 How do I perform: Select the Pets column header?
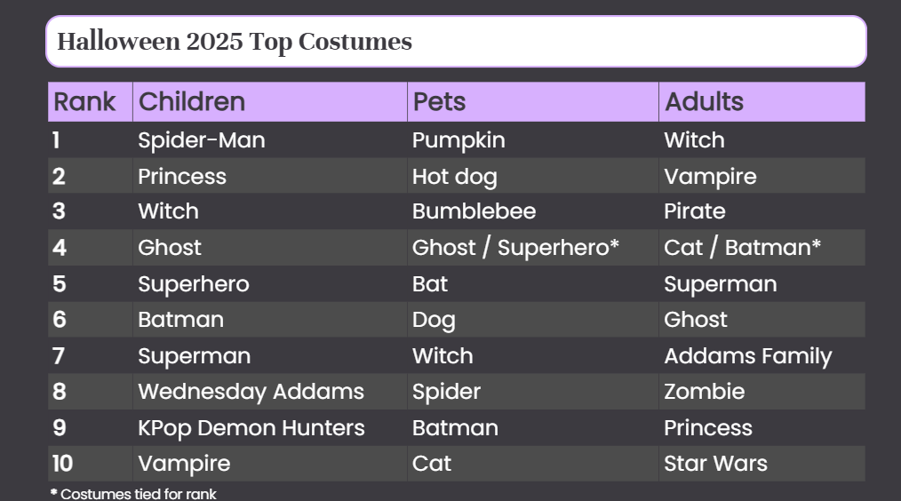pyautogui.click(x=532, y=101)
